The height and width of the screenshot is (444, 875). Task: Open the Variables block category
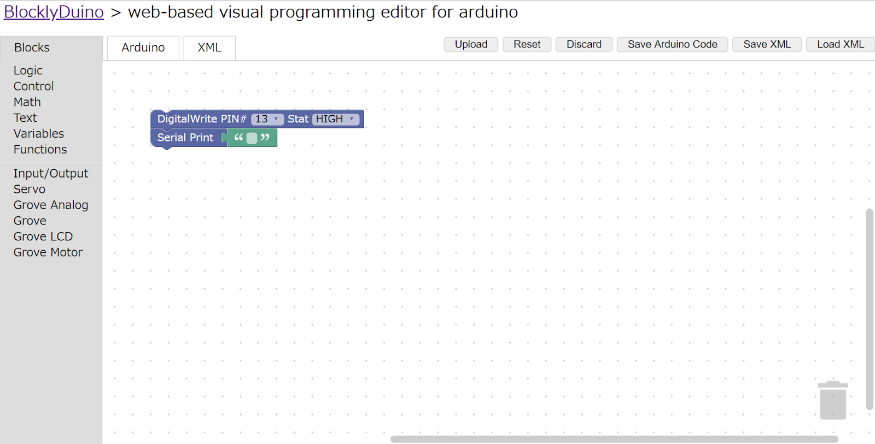pyautogui.click(x=39, y=134)
